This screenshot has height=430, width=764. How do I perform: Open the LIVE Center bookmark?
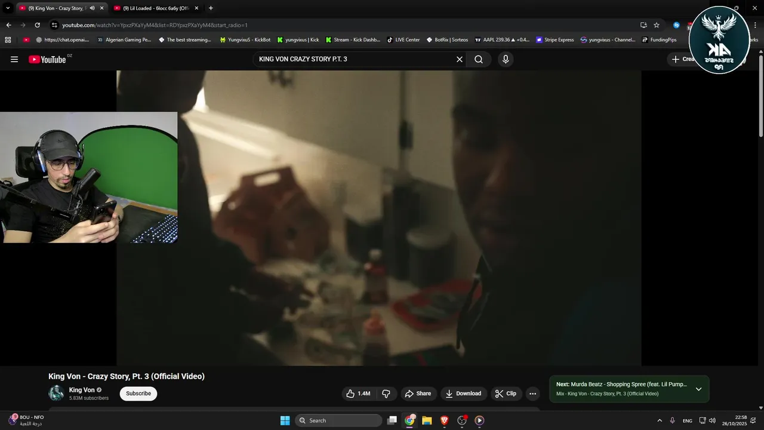click(403, 40)
